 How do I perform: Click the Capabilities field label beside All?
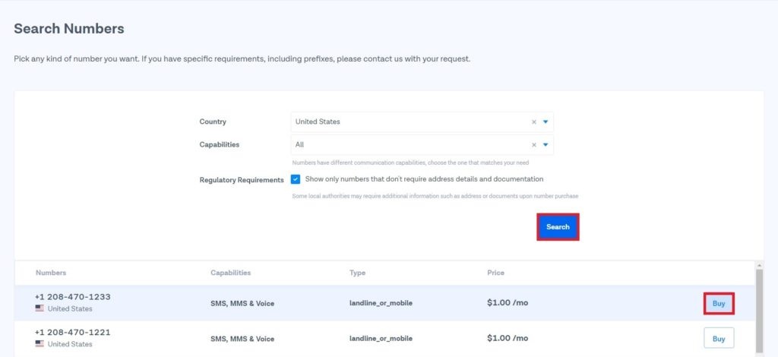coord(220,145)
